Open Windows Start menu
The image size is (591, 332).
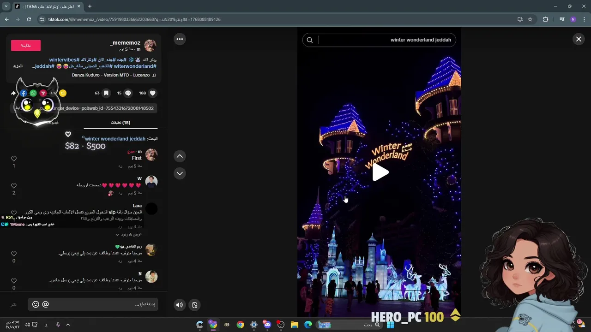[x=390, y=325]
